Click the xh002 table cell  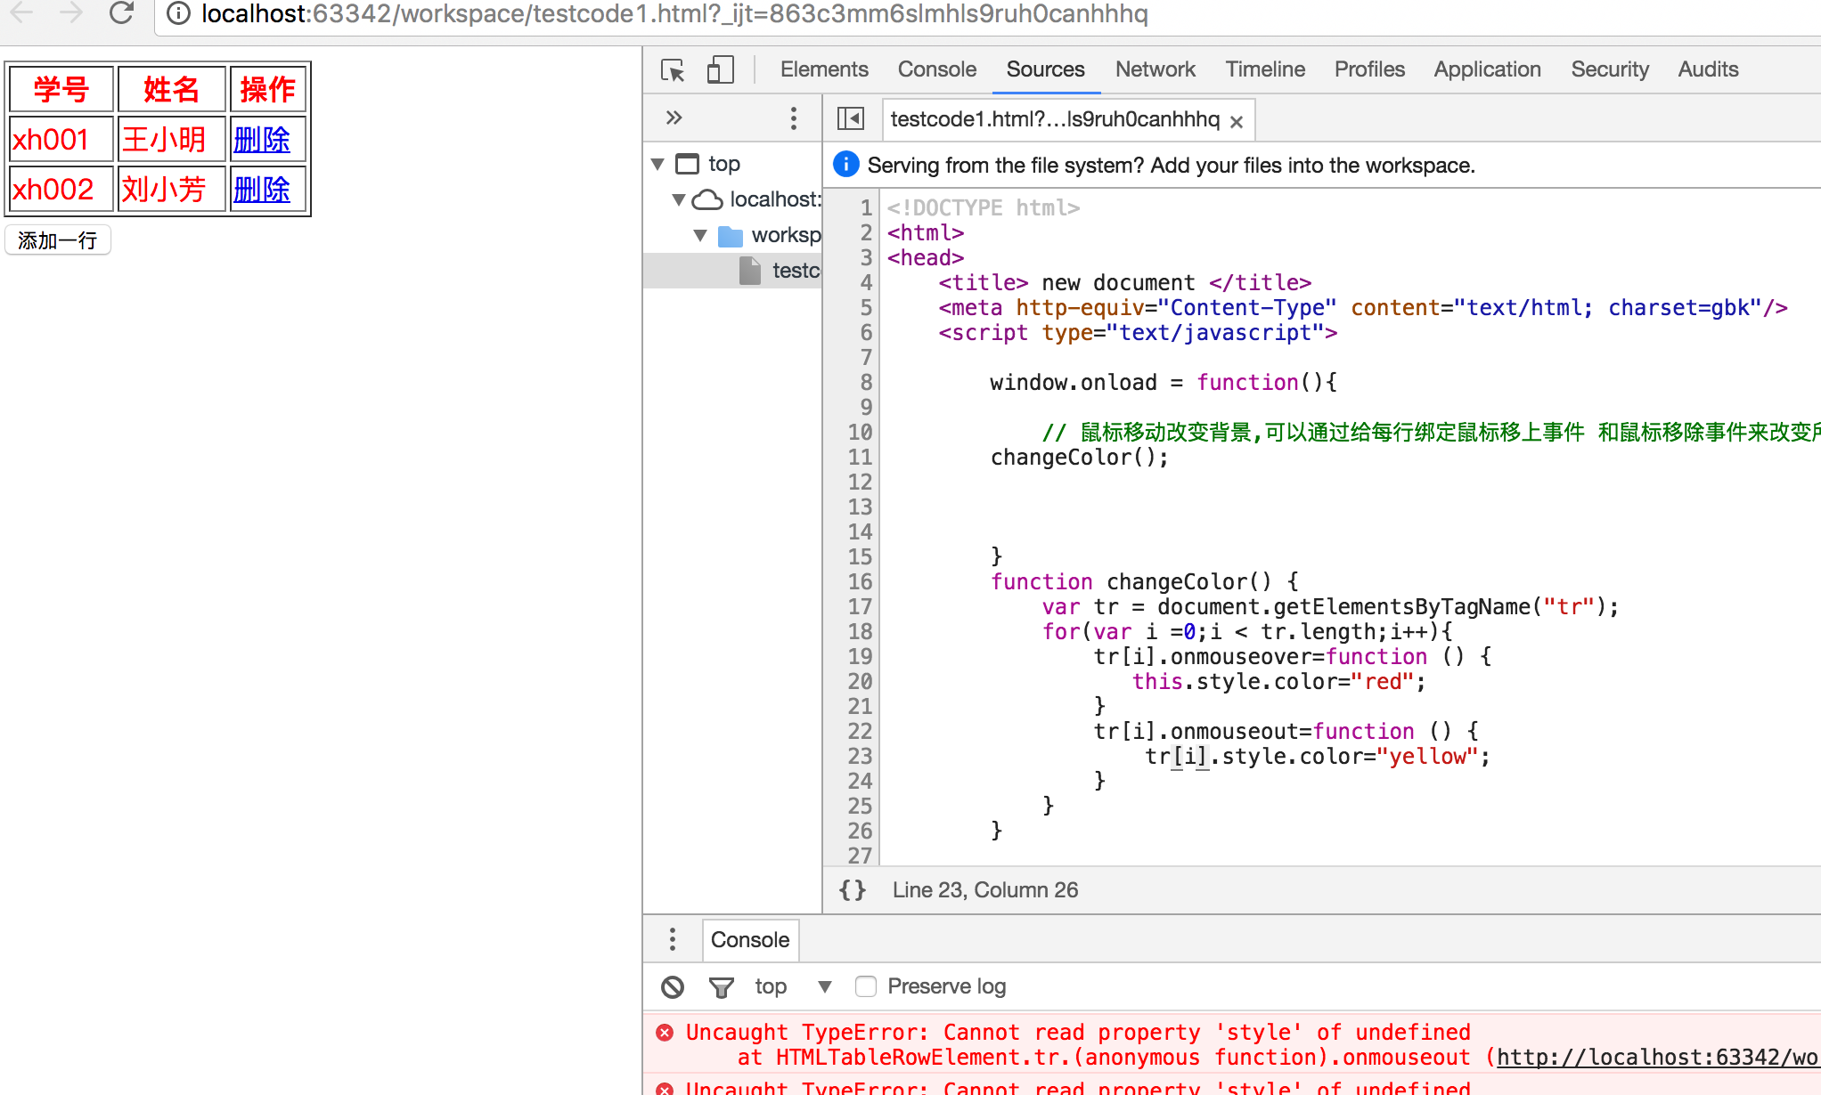coord(61,190)
